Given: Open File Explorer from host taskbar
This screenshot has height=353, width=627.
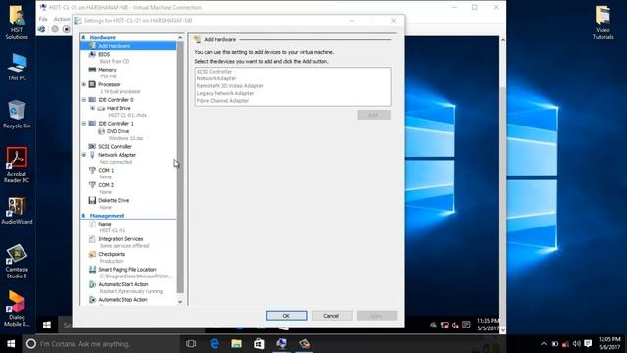Looking at the screenshot, I should pyautogui.click(x=236, y=344).
